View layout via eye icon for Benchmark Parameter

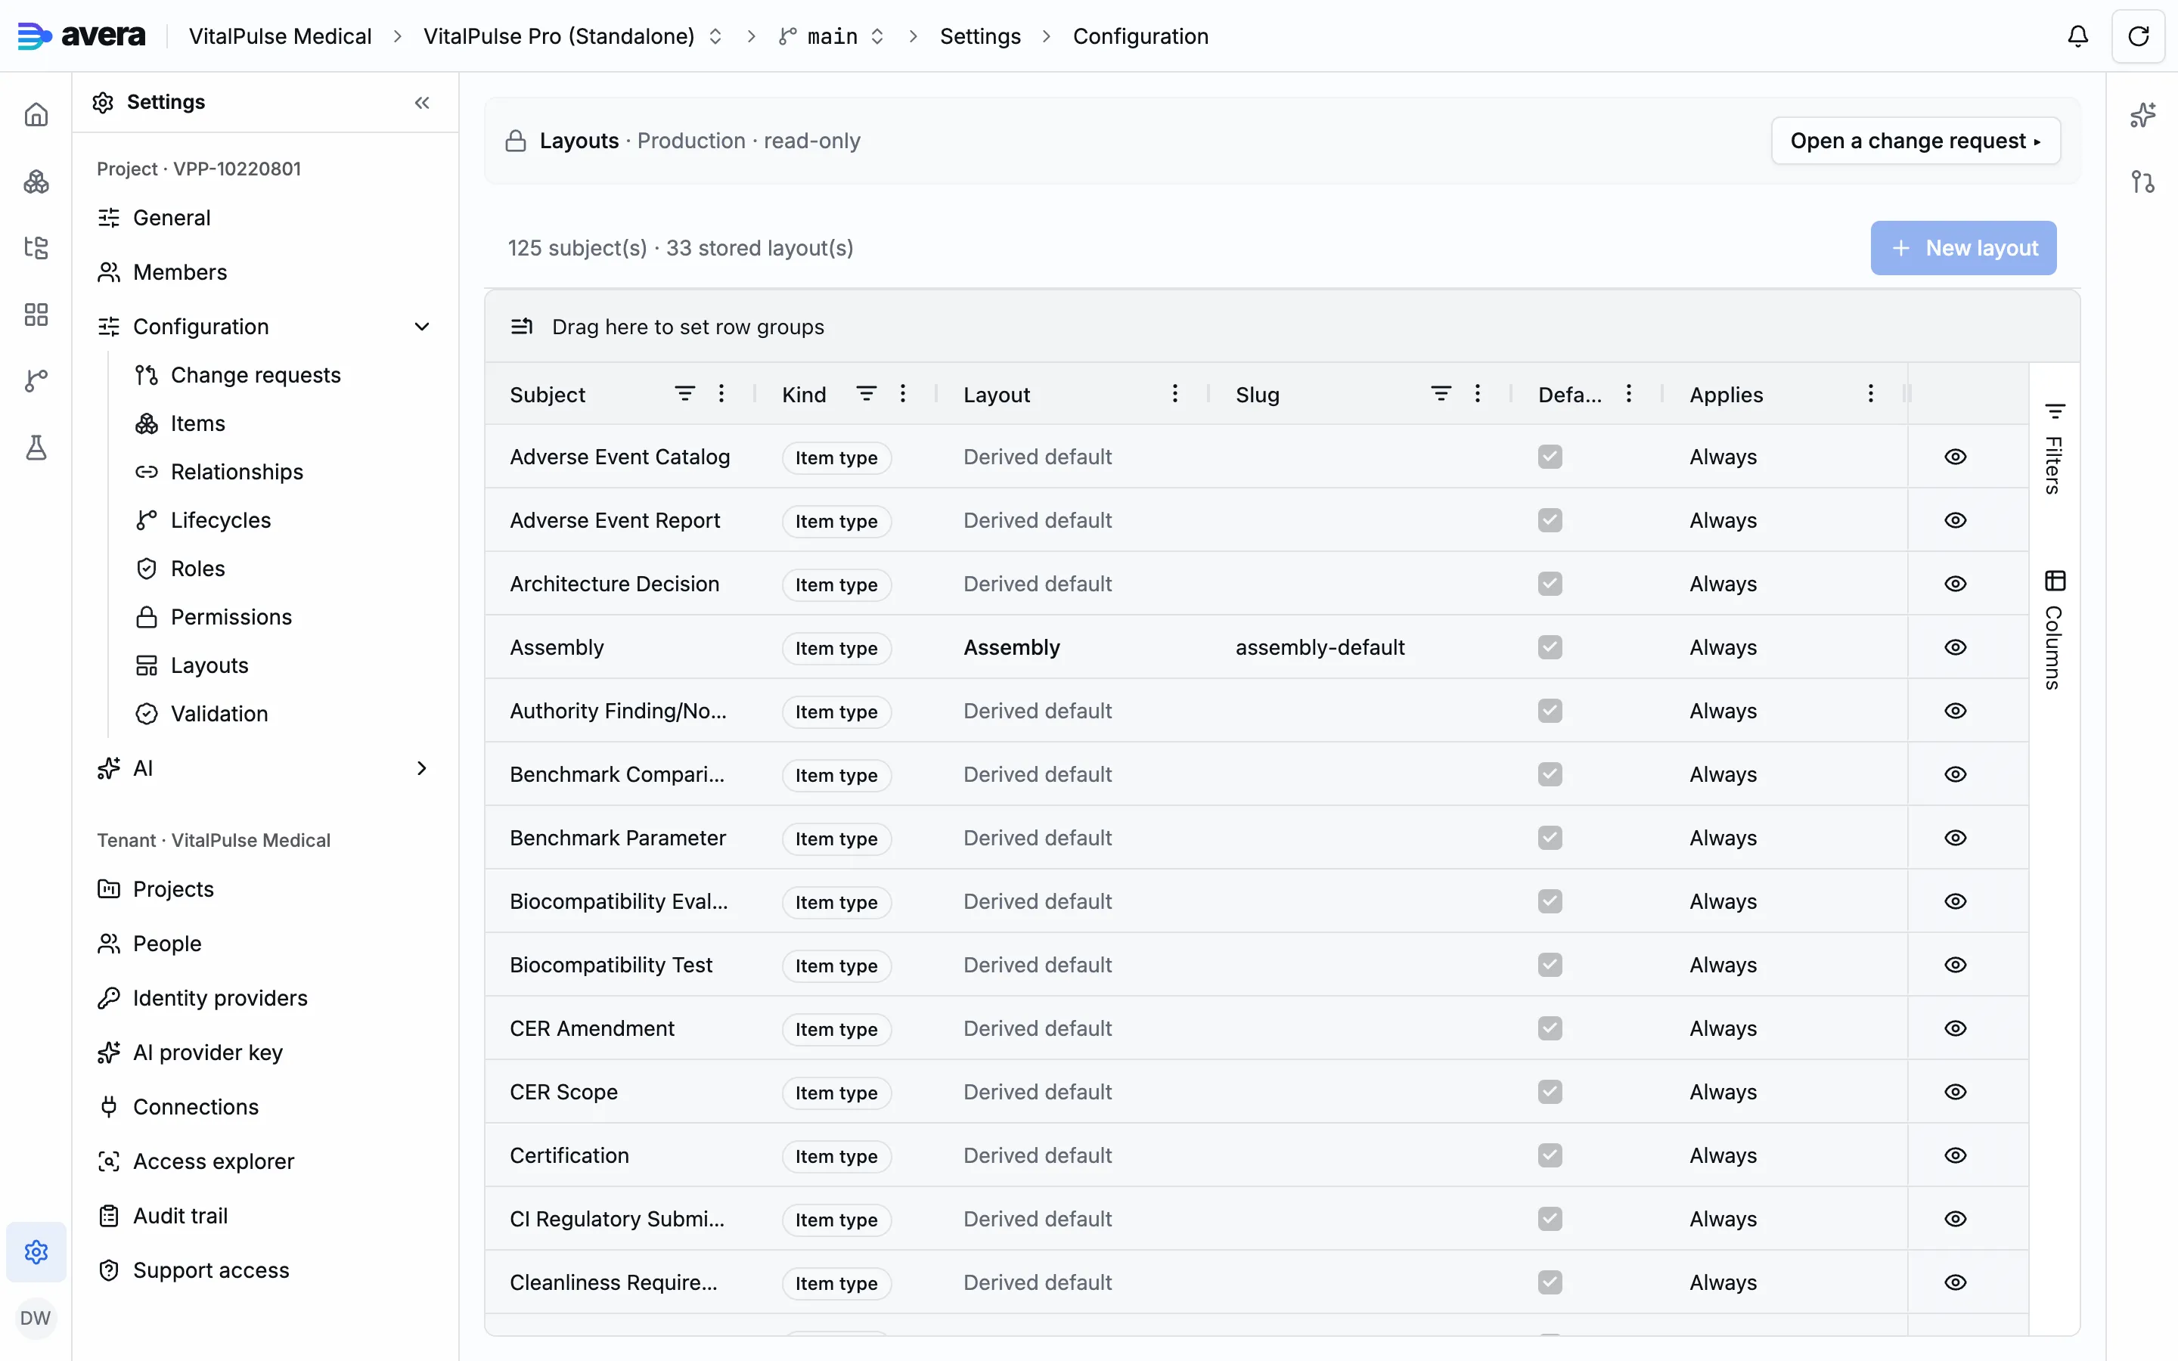point(1955,838)
